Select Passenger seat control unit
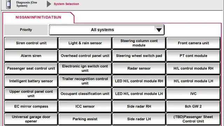Viewport: 224px width, 126px height. (x=31, y=69)
